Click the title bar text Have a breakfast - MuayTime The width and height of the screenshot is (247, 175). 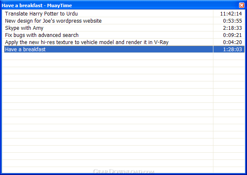point(37,5)
